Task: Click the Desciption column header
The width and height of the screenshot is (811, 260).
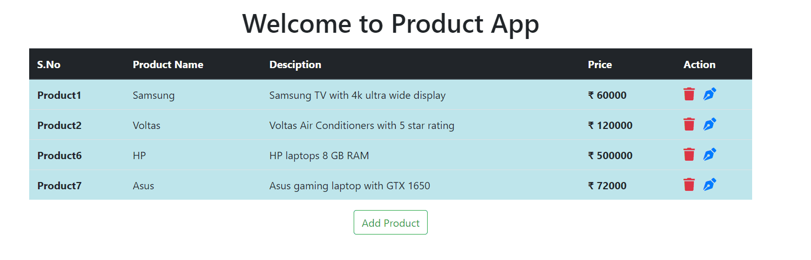Action: (x=295, y=64)
